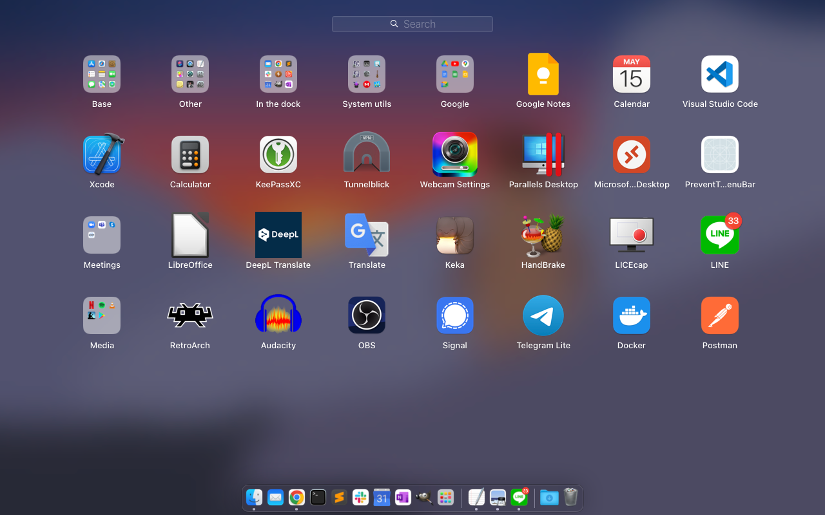Open the Other app folder

pyautogui.click(x=190, y=74)
